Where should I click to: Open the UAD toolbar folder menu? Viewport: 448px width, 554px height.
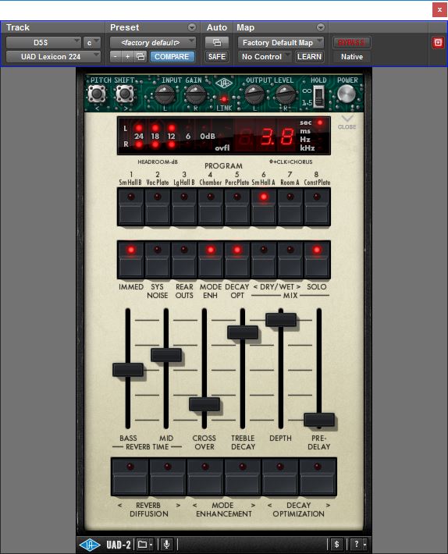(x=145, y=545)
